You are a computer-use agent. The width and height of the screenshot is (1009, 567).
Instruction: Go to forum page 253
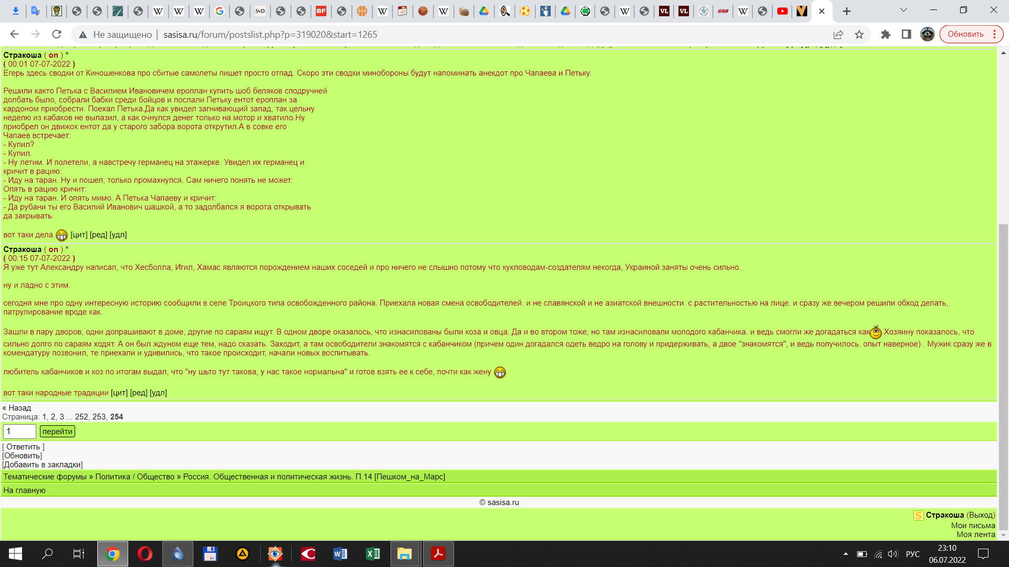coord(99,417)
